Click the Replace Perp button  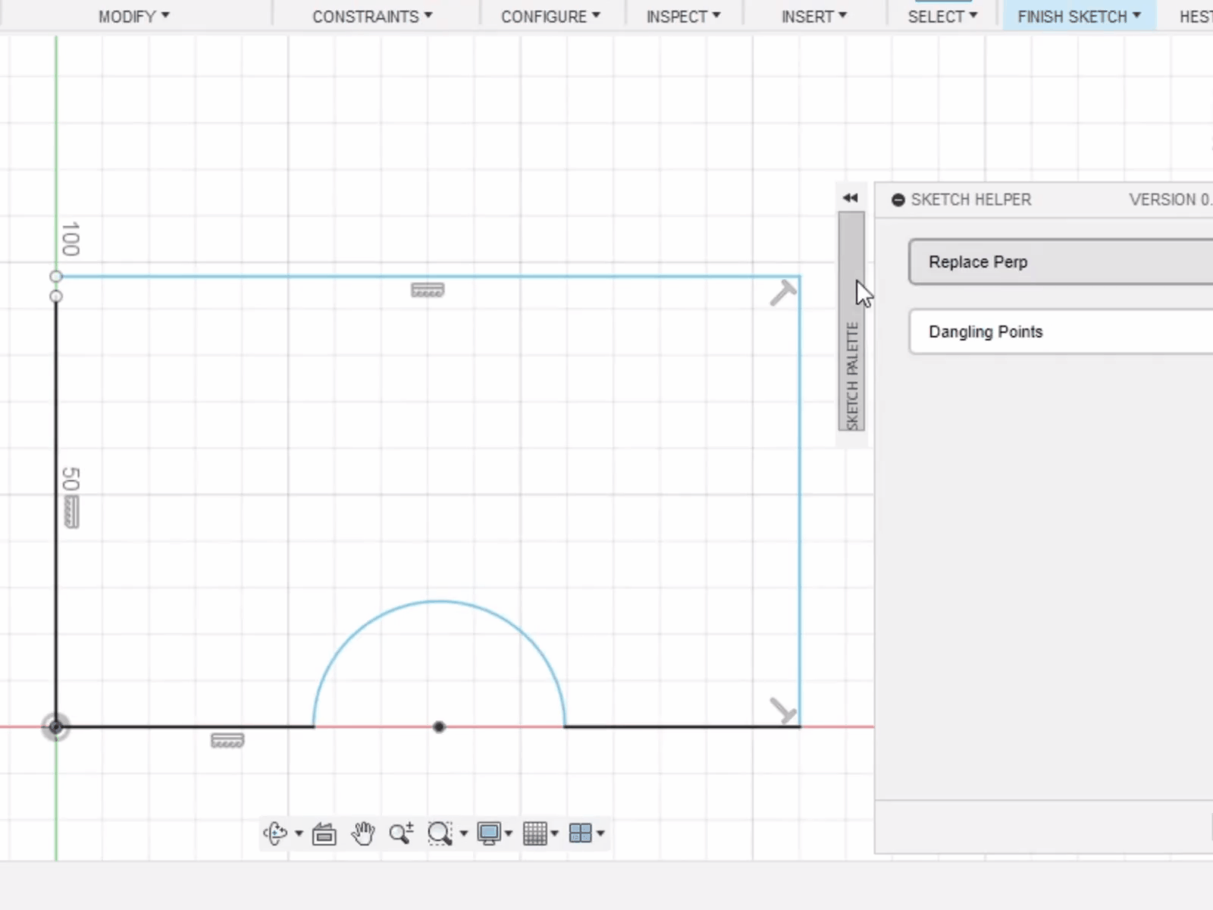coord(1061,262)
